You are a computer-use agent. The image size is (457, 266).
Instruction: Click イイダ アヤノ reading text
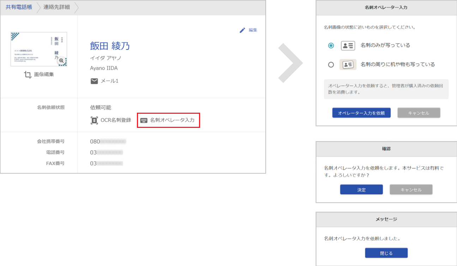pos(106,58)
